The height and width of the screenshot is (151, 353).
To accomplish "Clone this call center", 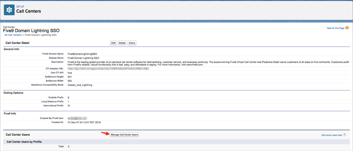I will pos(132,43).
